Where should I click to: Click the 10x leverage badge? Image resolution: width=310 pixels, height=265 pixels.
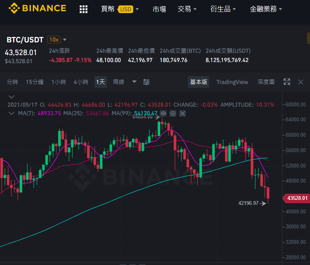pos(54,40)
